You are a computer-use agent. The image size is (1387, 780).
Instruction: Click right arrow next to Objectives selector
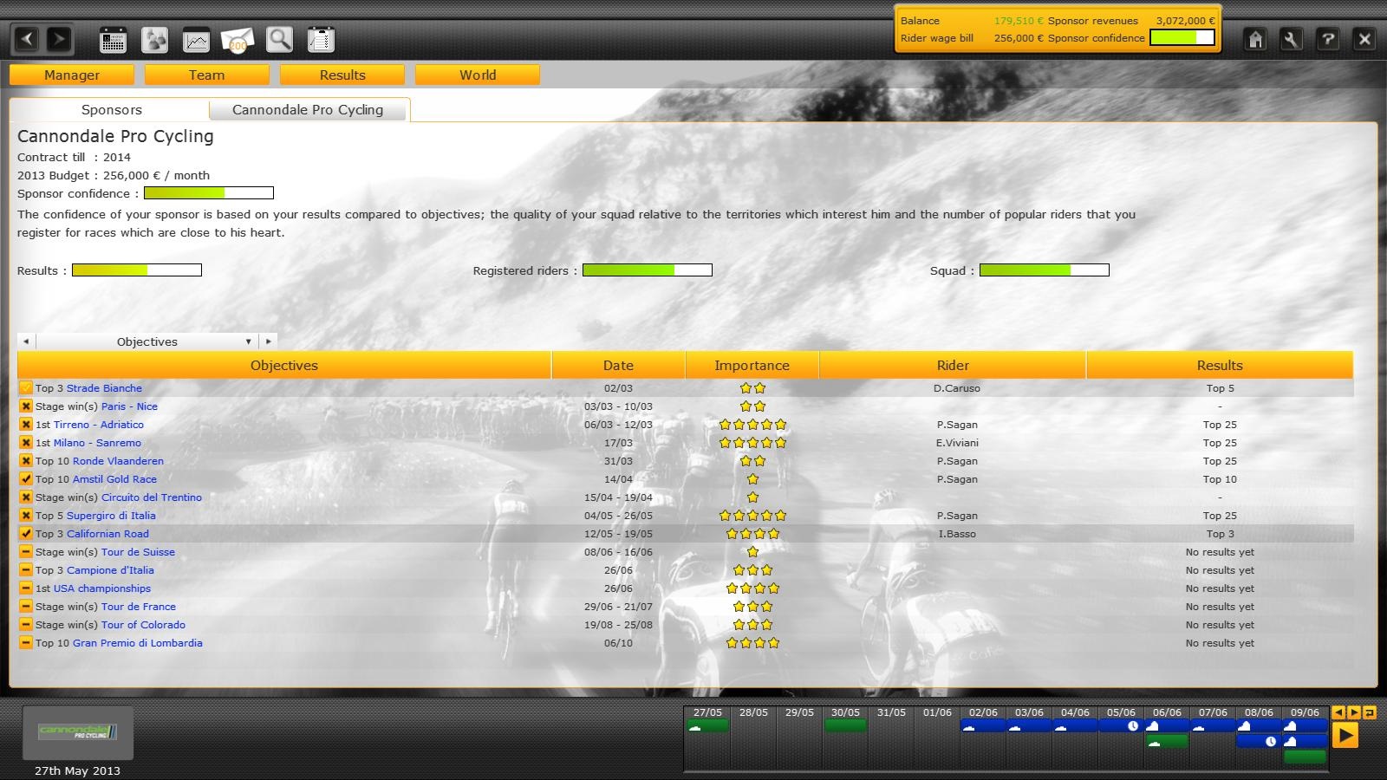point(269,341)
